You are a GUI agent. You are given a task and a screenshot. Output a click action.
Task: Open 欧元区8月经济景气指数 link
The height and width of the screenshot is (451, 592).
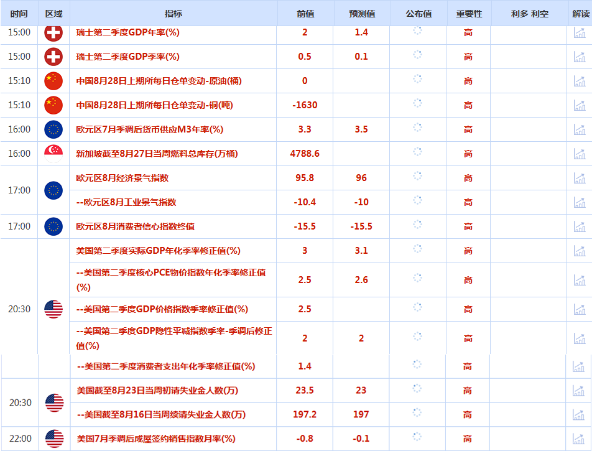tap(122, 178)
